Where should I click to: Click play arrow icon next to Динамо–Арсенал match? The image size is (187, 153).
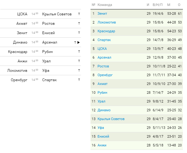[79, 42]
